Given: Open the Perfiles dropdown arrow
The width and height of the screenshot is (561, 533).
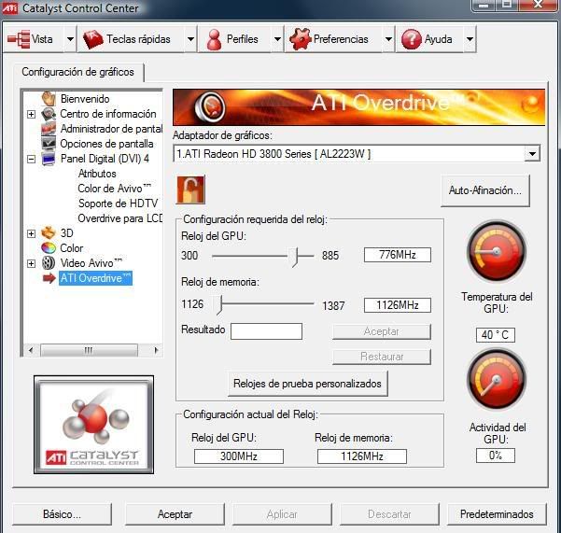Looking at the screenshot, I should pyautogui.click(x=277, y=39).
